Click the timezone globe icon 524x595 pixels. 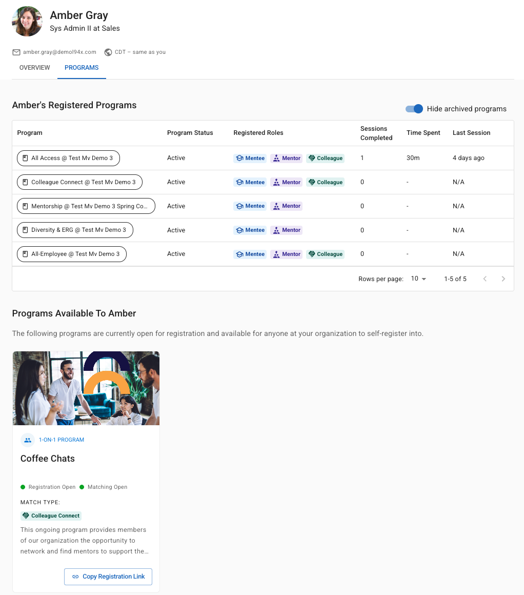[108, 52]
